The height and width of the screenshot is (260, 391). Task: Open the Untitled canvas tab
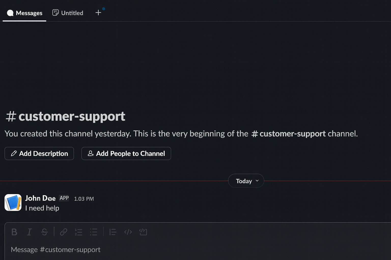click(x=68, y=13)
